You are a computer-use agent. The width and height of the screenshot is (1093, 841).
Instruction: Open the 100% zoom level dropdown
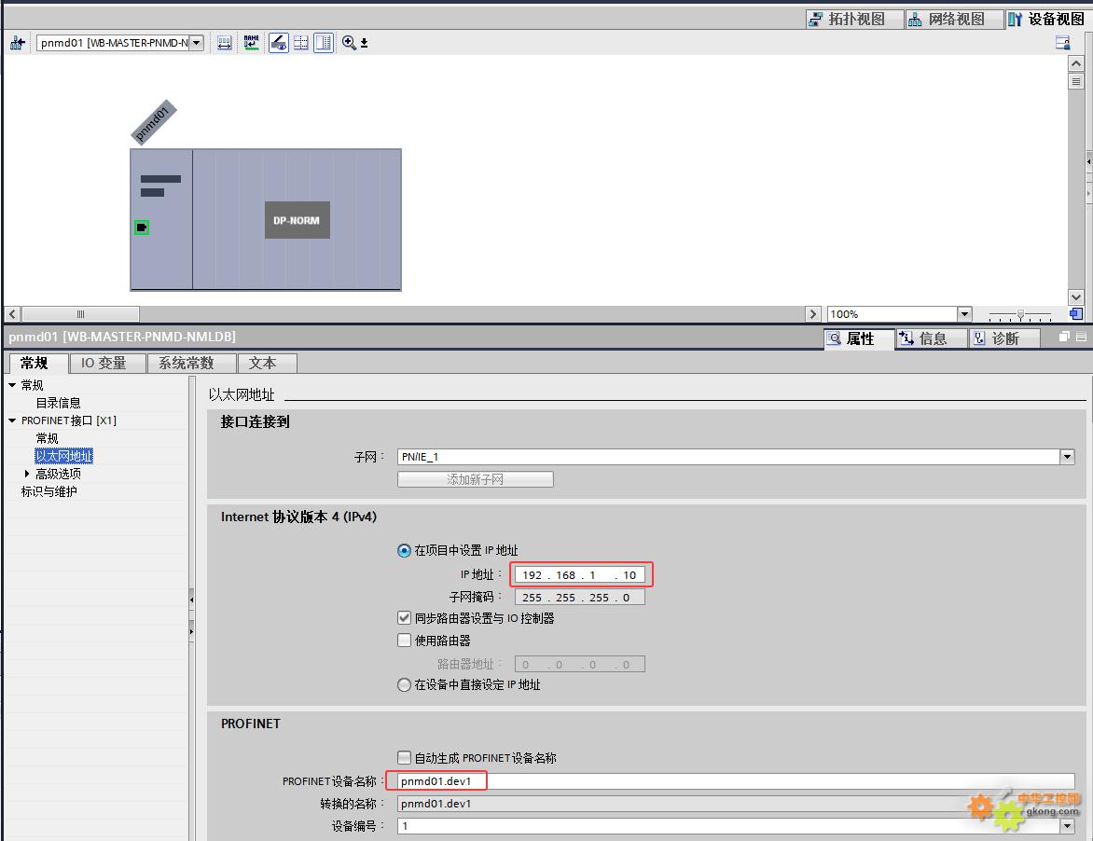coord(964,314)
